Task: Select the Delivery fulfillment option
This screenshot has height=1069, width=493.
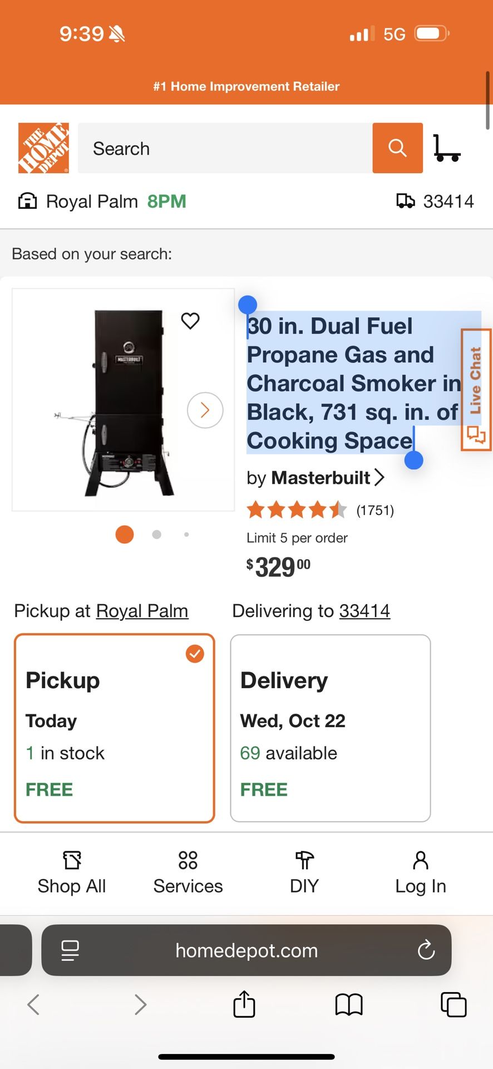Action: tap(331, 728)
